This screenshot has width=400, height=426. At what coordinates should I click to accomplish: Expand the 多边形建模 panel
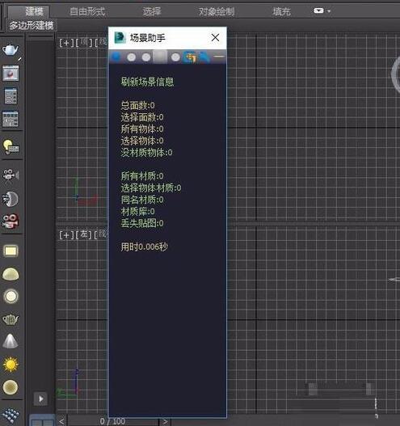[x=32, y=26]
